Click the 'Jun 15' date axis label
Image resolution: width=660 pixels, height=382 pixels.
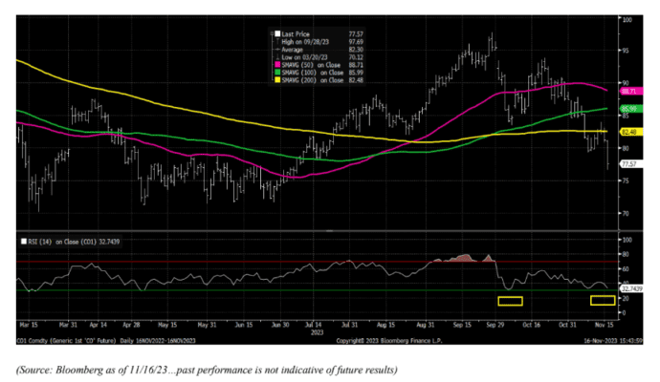point(244,325)
